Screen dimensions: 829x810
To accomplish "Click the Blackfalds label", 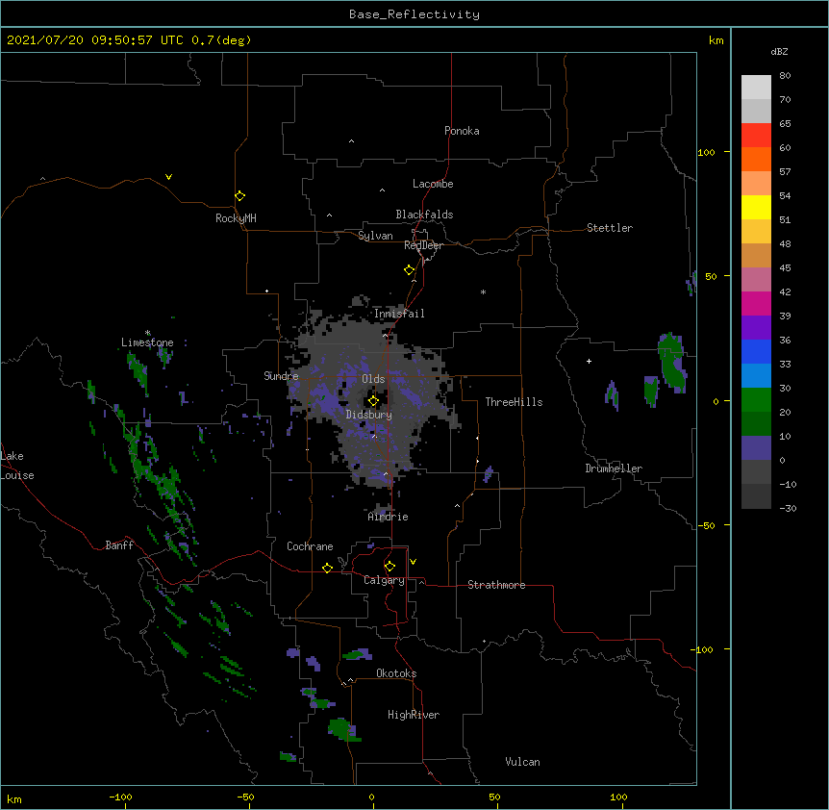I will tap(424, 215).
